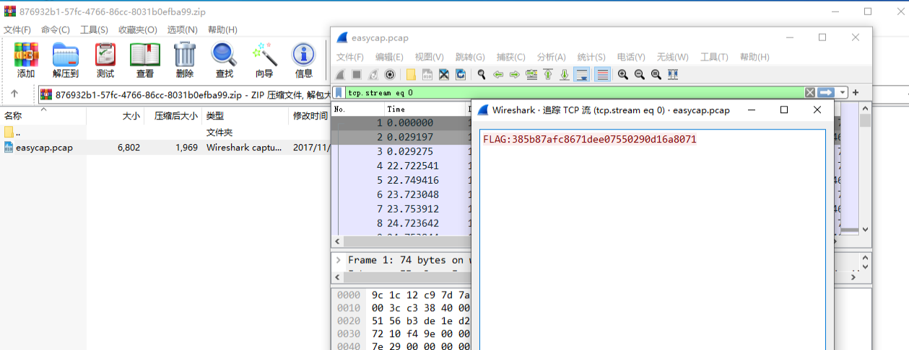Sort WinRAR files by 名称 column
909x350 pixels.
click(x=43, y=115)
